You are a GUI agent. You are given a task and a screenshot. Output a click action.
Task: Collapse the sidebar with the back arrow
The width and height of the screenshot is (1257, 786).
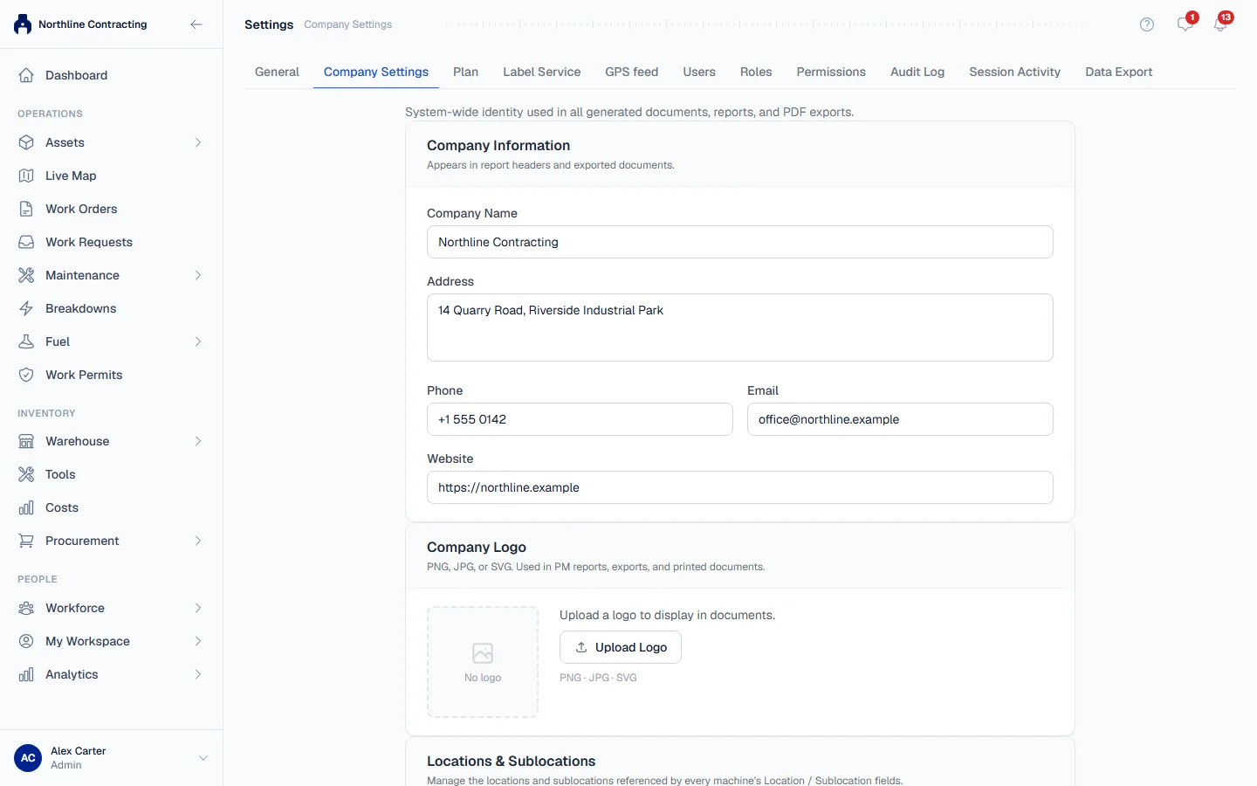click(x=196, y=24)
